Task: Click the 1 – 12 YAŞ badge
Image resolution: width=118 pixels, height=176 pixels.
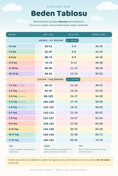Action: pyautogui.click(x=73, y=79)
